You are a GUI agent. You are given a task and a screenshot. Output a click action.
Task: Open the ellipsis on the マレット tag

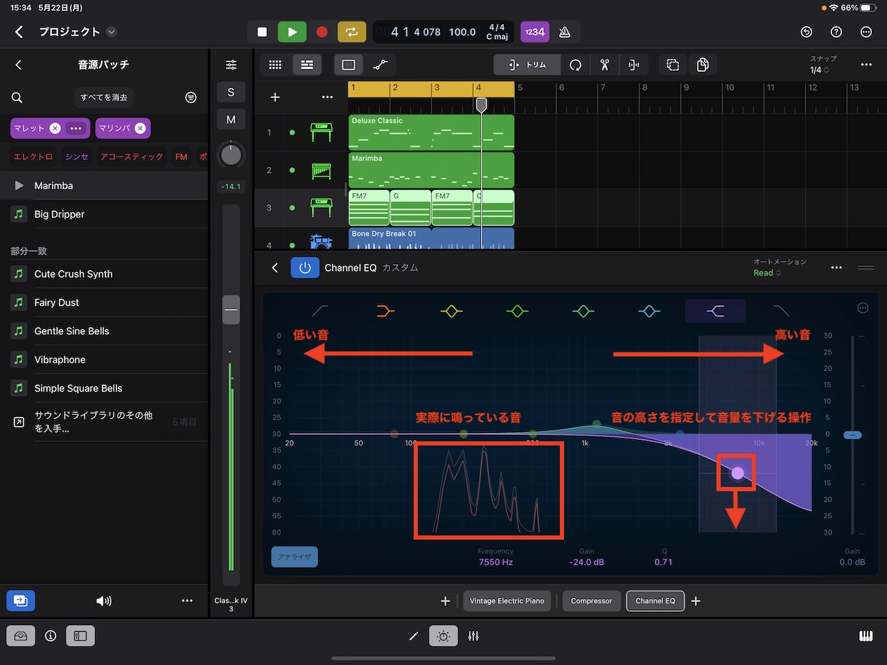tap(76, 128)
